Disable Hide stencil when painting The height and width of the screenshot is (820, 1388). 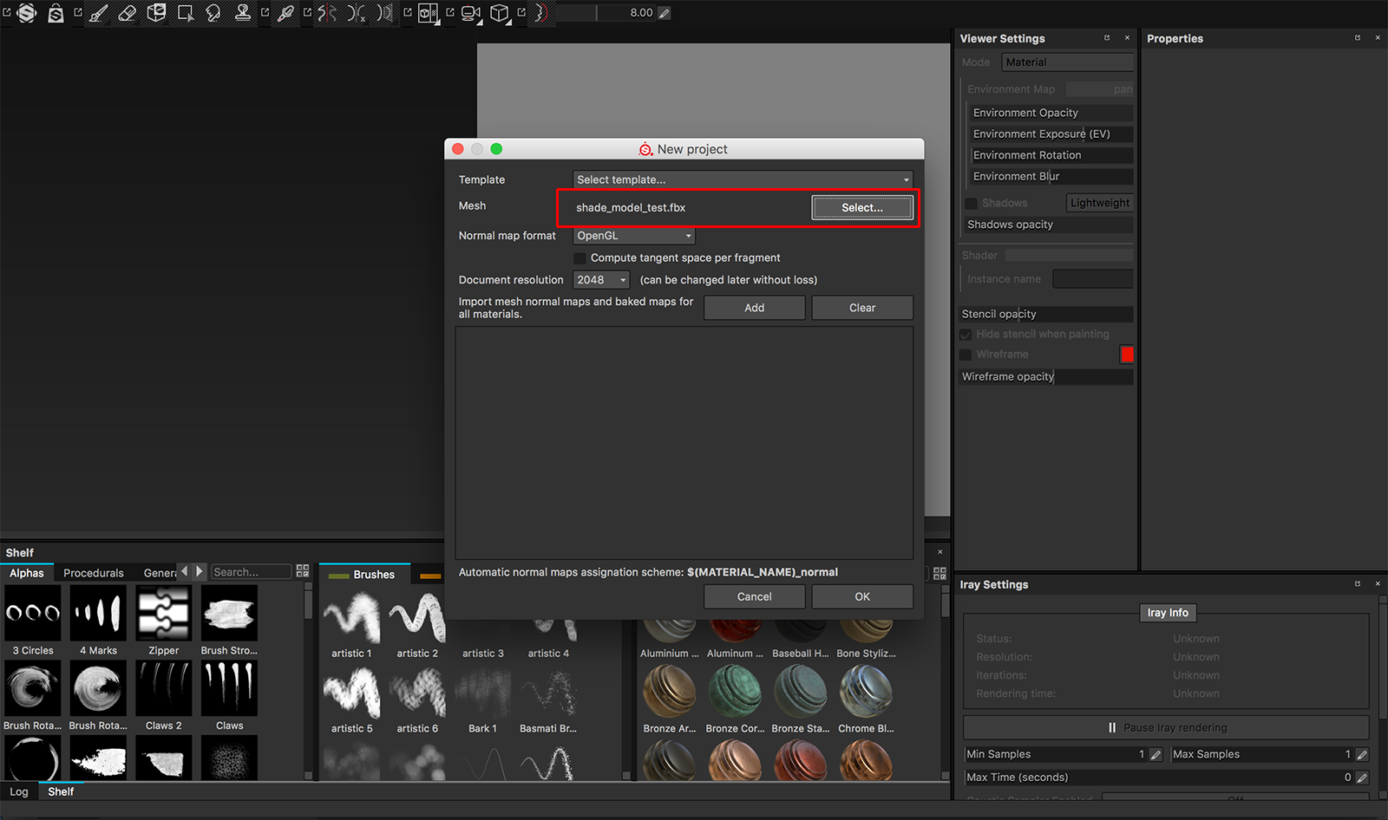(x=966, y=334)
